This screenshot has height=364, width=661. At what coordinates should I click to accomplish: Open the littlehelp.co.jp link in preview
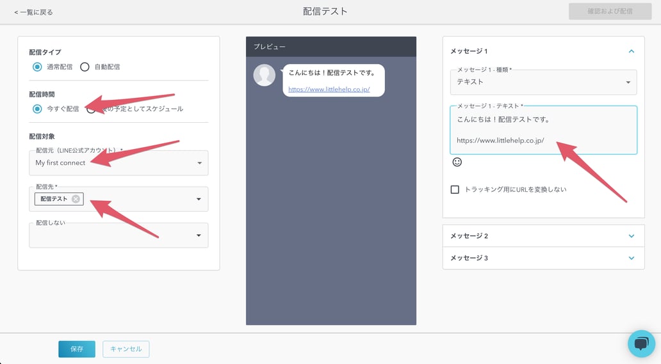[x=329, y=90]
